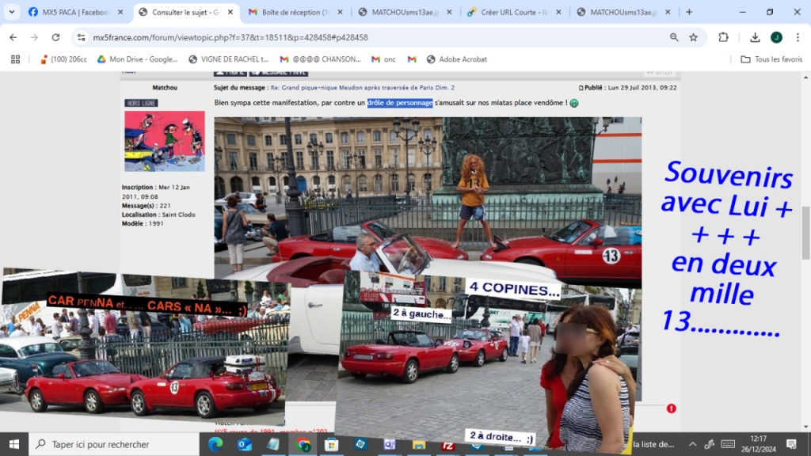The height and width of the screenshot is (456, 811).
Task: Go back to the previous page
Action: pos(13,37)
